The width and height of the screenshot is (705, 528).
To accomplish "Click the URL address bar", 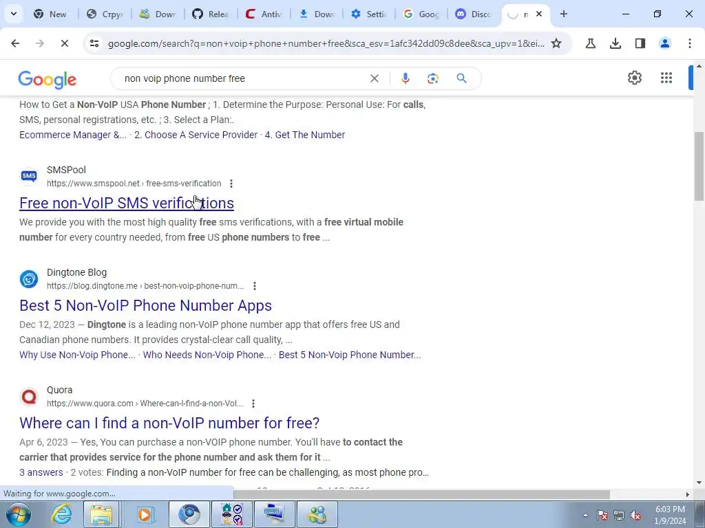I will point(326,43).
